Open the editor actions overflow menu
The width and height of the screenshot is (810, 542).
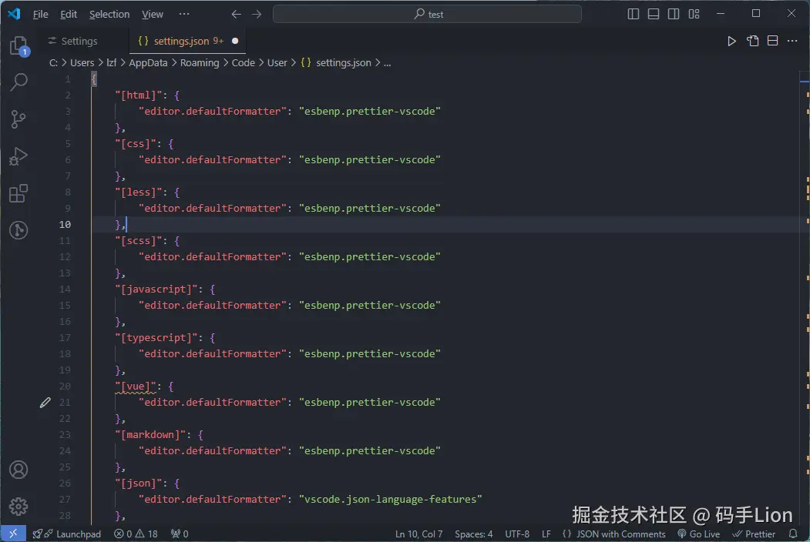793,41
